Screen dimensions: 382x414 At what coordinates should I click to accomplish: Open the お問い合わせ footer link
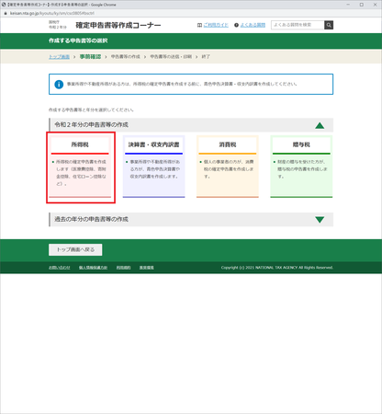pos(60,268)
